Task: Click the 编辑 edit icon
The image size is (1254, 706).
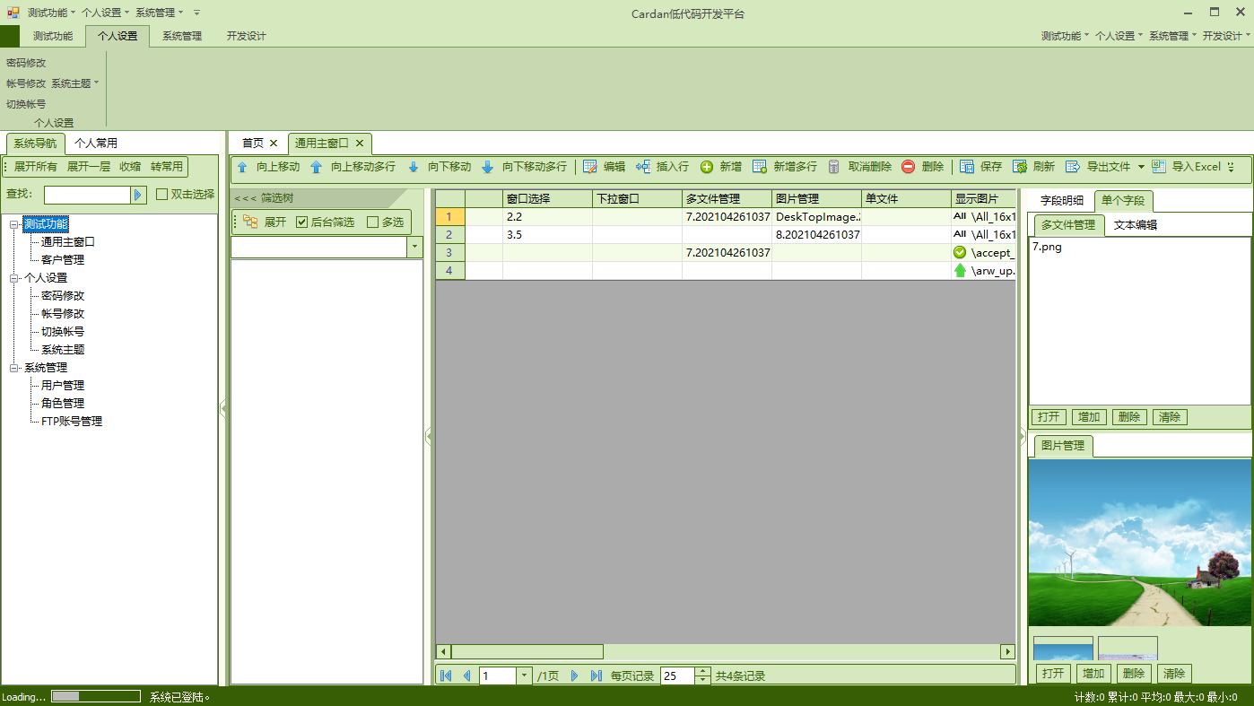Action: [x=589, y=167]
